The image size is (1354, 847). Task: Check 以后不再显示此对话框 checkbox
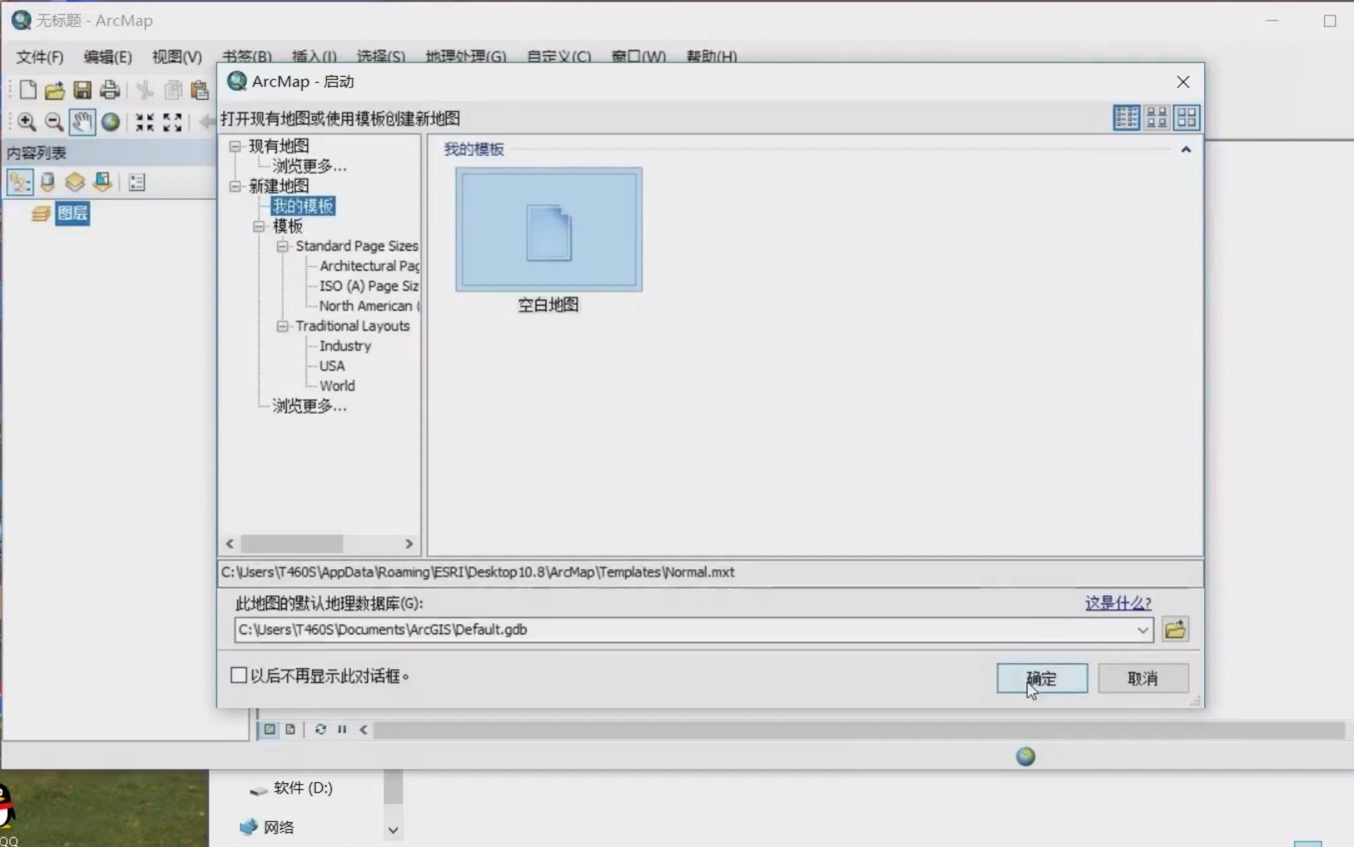pyautogui.click(x=239, y=675)
